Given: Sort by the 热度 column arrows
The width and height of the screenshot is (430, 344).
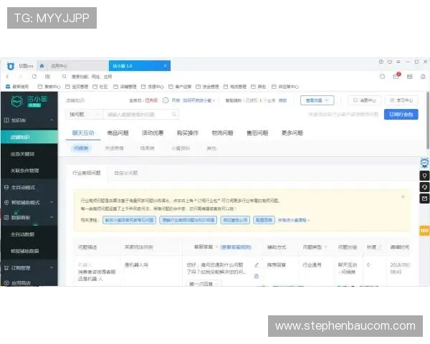Looking at the screenshot, I should 380,247.
